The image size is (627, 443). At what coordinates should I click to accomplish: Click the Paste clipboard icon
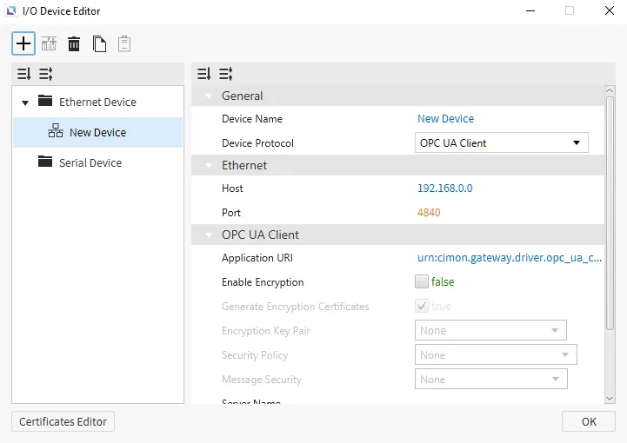click(124, 43)
